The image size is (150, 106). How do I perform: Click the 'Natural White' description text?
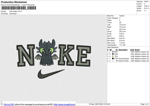point(123,61)
